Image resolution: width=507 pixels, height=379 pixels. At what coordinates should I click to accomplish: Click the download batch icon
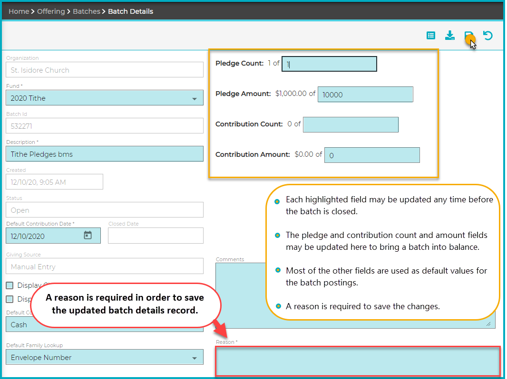(x=450, y=35)
